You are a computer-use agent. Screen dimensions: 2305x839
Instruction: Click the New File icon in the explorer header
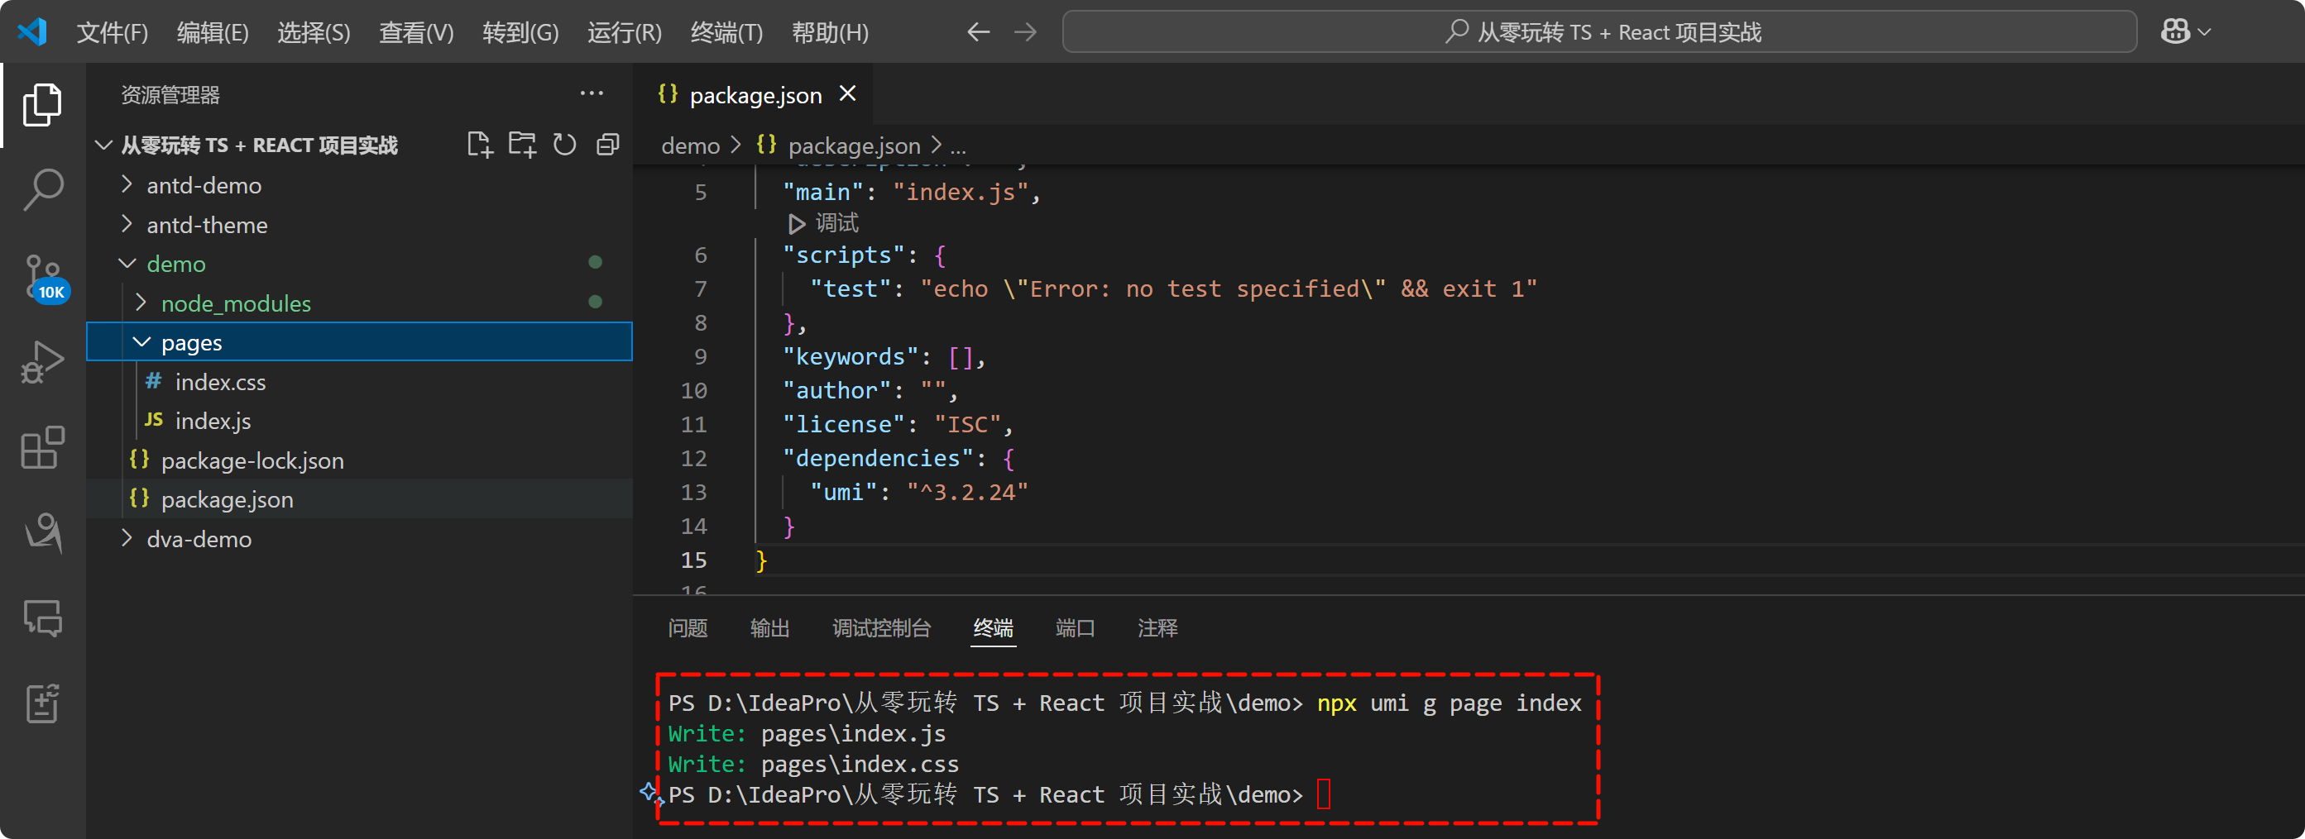tap(480, 144)
